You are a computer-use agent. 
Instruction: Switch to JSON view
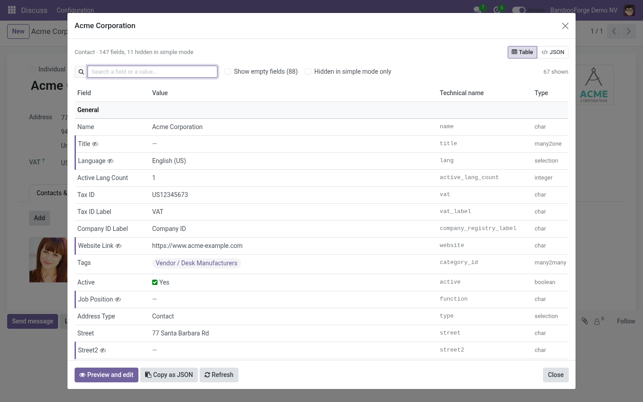point(553,52)
